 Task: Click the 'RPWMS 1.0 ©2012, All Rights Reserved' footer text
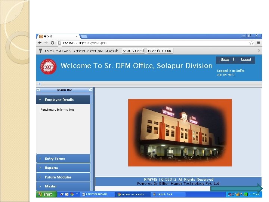click(x=179, y=179)
